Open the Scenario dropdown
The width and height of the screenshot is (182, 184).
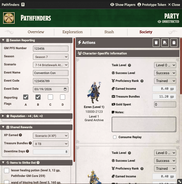(51, 65)
